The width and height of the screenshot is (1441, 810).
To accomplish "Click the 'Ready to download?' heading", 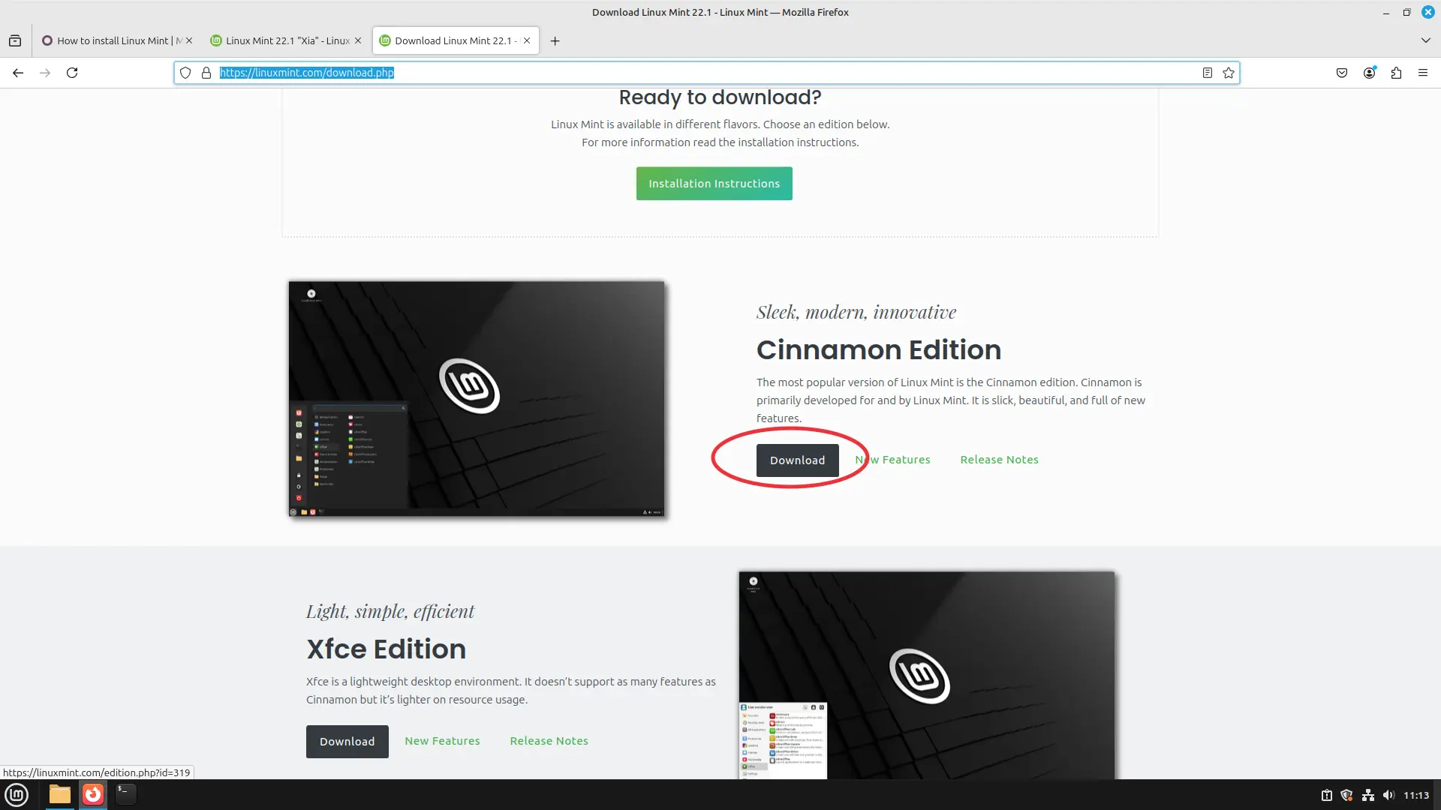I will click(720, 97).
